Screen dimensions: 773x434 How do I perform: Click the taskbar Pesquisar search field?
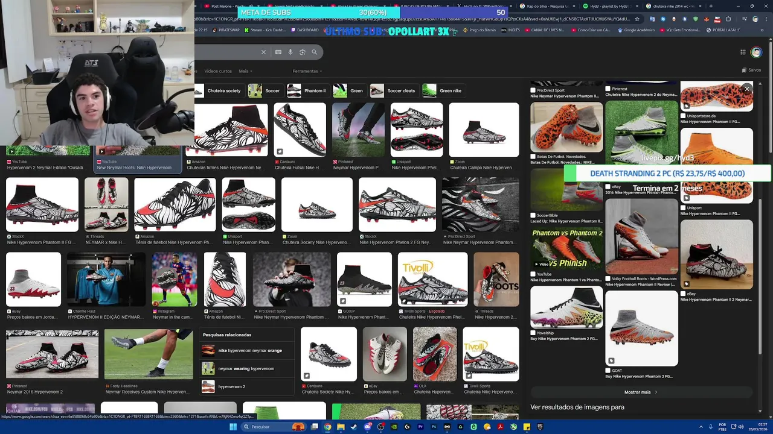point(274,427)
